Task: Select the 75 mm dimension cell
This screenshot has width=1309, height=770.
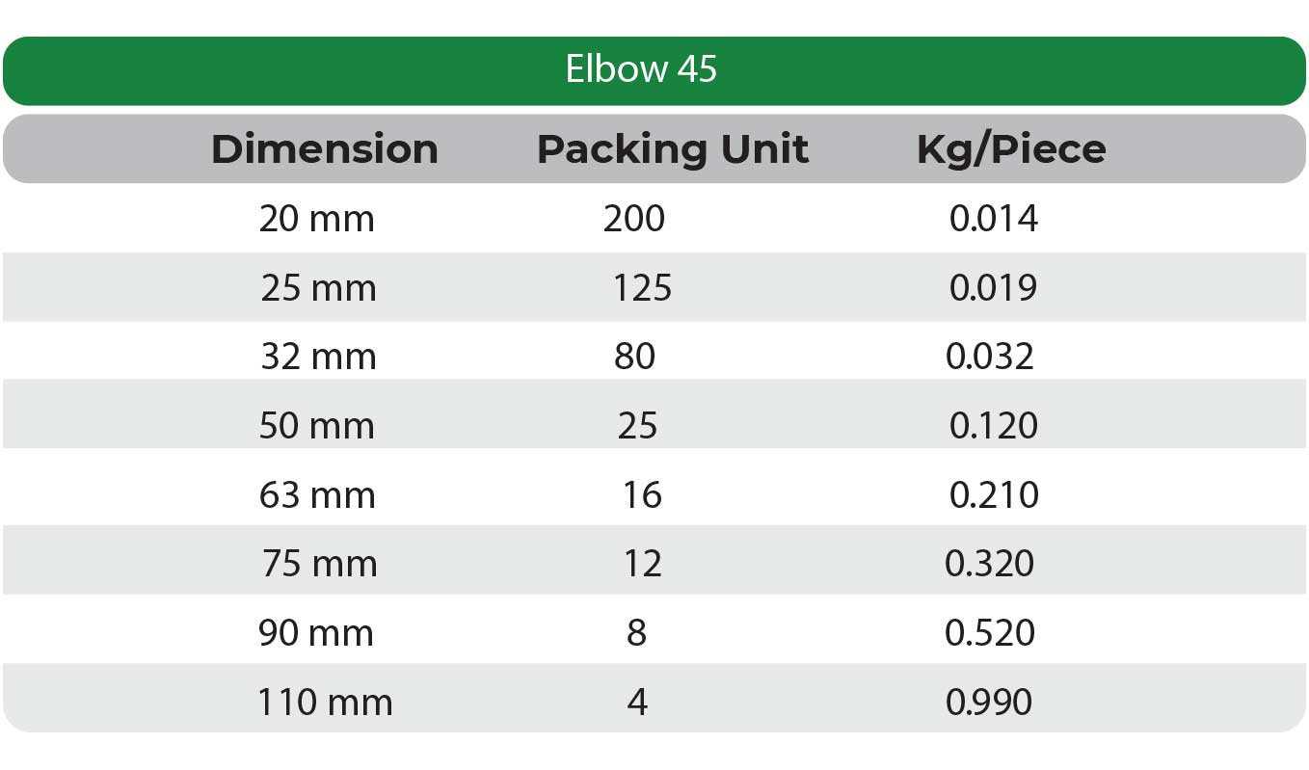Action: tap(319, 564)
